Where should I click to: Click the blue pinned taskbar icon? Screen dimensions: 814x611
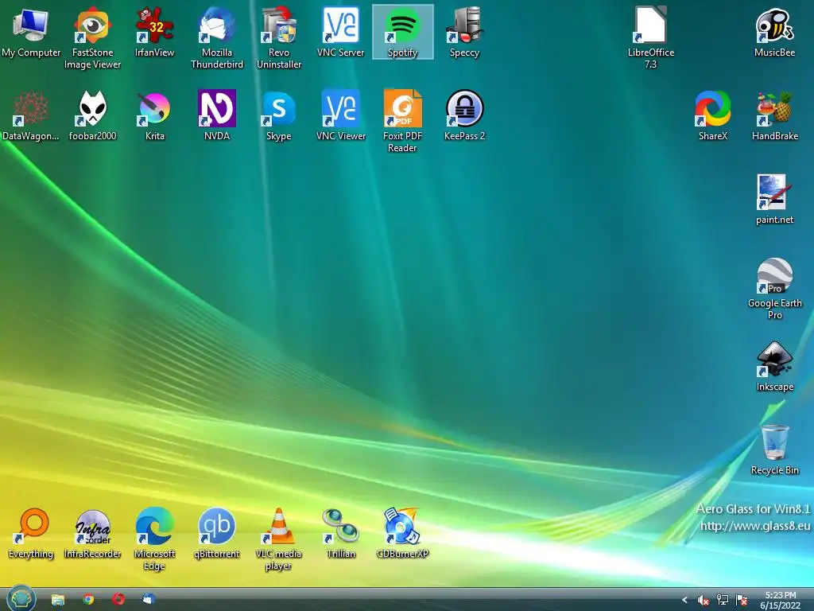coord(149,599)
